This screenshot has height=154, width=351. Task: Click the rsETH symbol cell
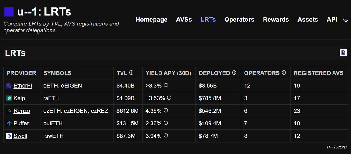point(51,98)
